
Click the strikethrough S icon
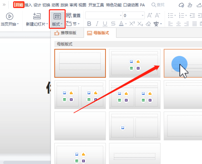[x=113, y=24]
